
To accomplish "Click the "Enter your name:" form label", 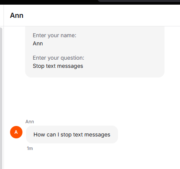I will tap(55, 35).
